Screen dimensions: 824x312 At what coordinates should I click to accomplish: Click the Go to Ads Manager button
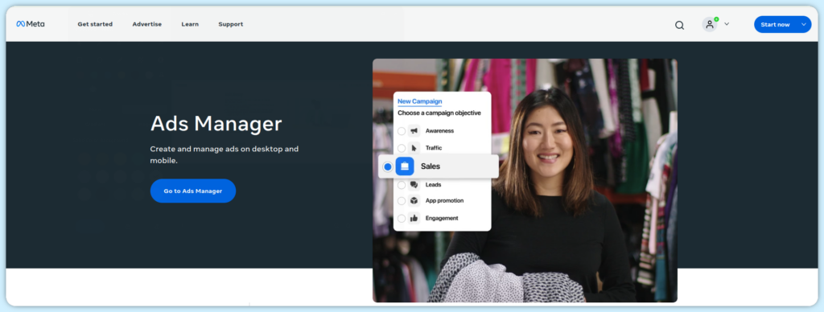[x=193, y=191]
